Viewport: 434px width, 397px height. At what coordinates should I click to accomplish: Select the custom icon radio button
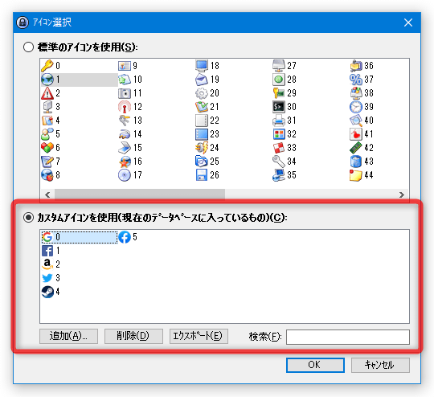pyautogui.click(x=28, y=218)
